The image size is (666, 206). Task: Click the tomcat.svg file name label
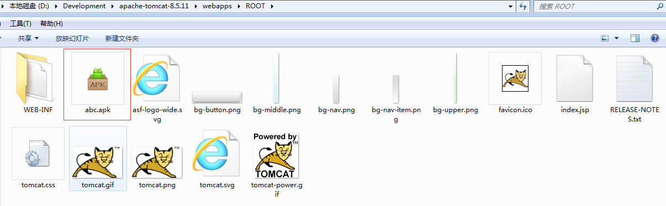click(x=217, y=184)
